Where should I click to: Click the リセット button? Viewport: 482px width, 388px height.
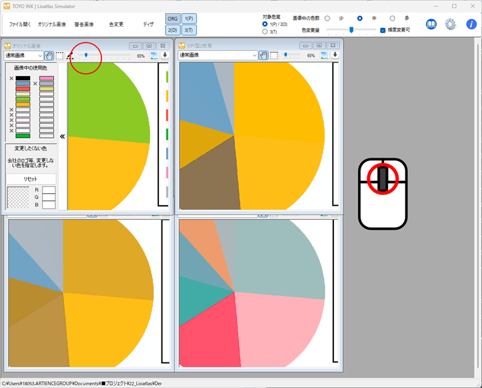[30, 179]
